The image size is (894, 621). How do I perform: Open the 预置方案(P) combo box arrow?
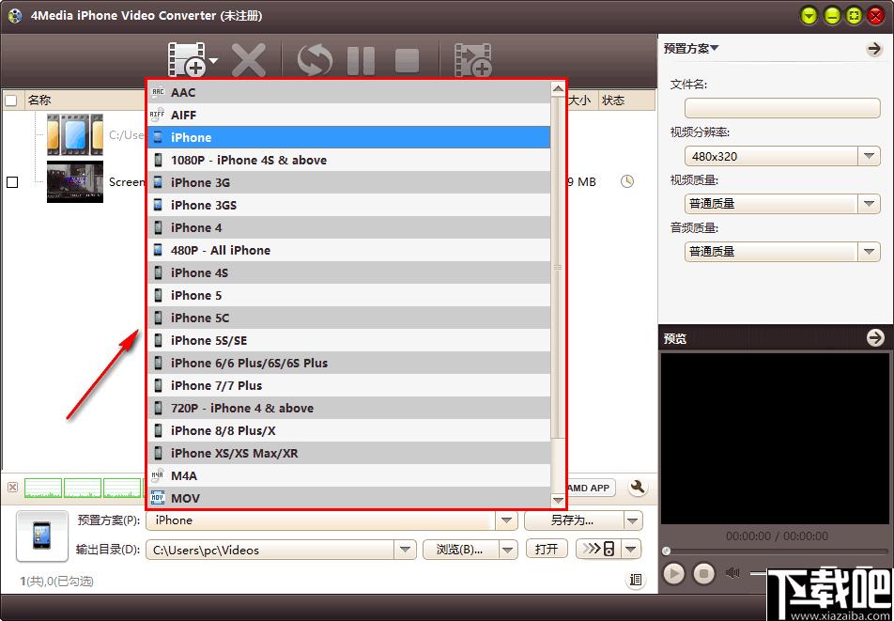506,520
